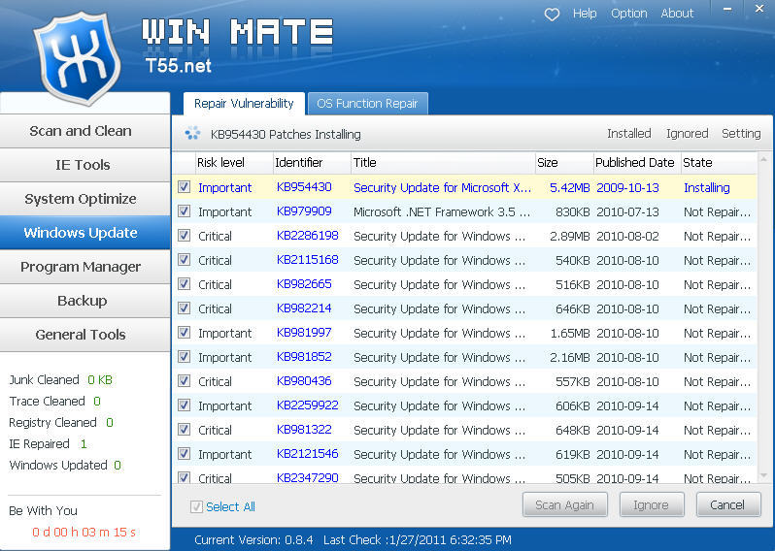Image resolution: width=775 pixels, height=551 pixels.
Task: Open KB982214 identifier link
Action: tap(304, 308)
